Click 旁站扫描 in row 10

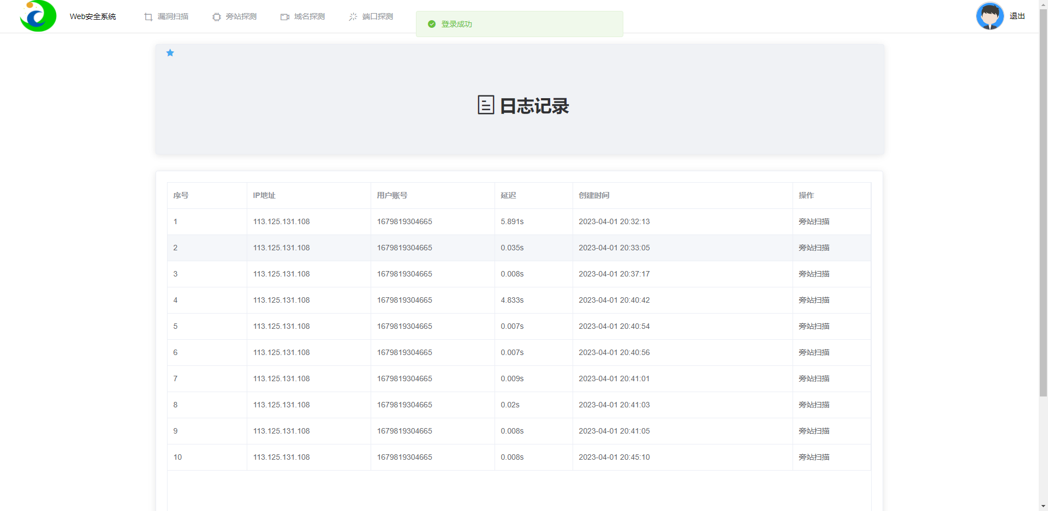[x=814, y=457]
